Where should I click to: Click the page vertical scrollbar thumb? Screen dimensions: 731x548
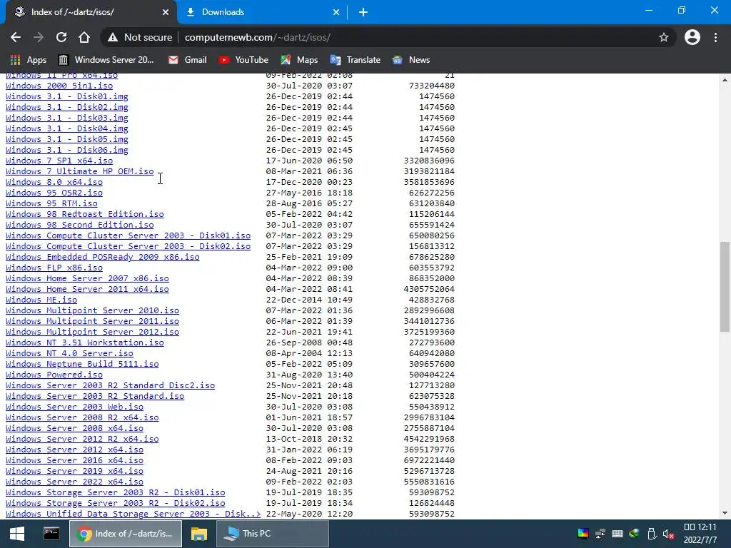click(x=725, y=287)
